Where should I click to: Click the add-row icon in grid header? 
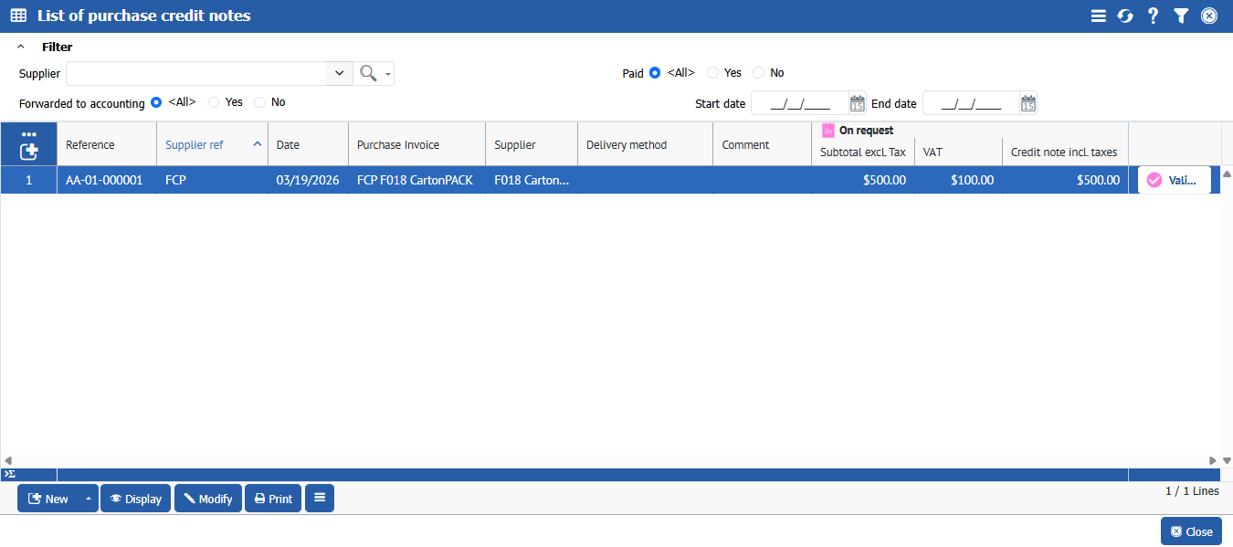tap(29, 151)
